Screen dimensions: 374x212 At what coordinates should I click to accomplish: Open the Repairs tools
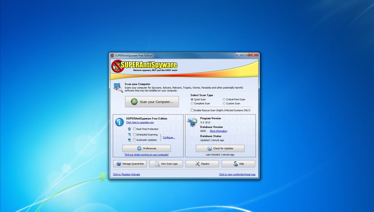point(202,164)
